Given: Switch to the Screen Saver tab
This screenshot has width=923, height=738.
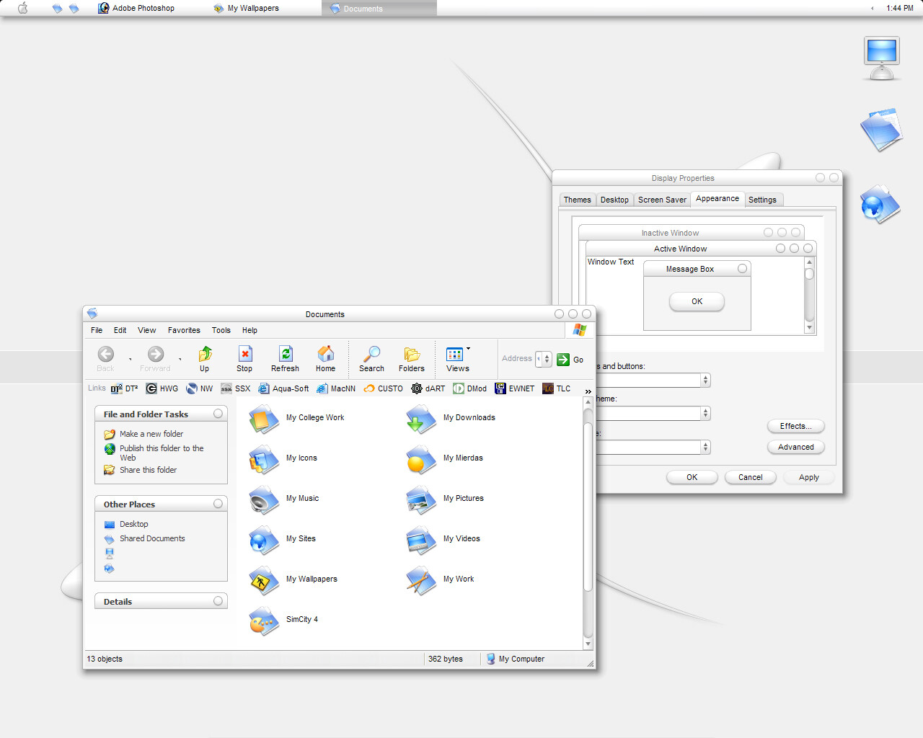Looking at the screenshot, I should click(662, 200).
